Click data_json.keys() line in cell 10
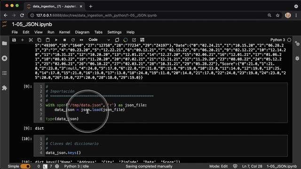This screenshot has height=169, width=301. coord(63,153)
